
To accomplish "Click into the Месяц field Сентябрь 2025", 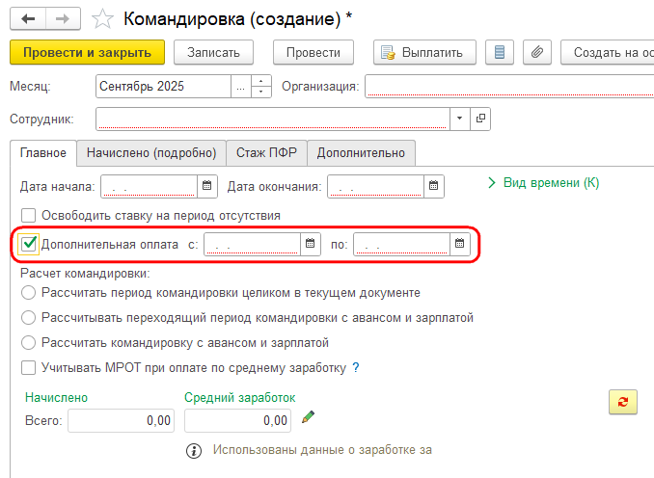I will click(164, 87).
